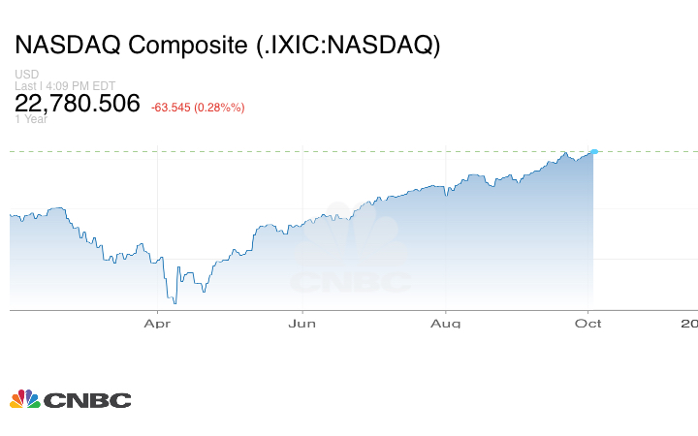698x436 pixels.
Task: Click the Aug label on the time axis
Action: click(x=445, y=324)
